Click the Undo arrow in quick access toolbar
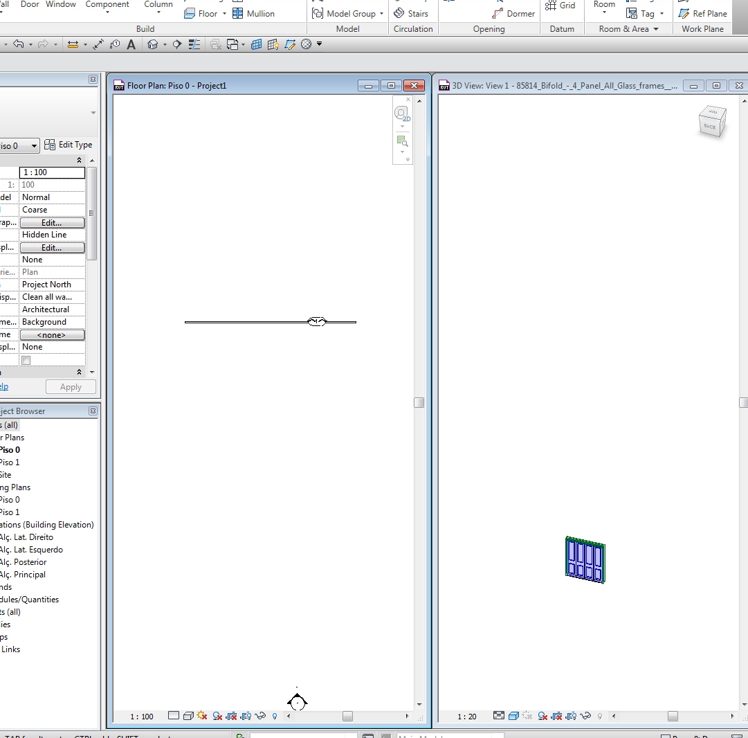The width and height of the screenshot is (748, 738). click(x=19, y=44)
